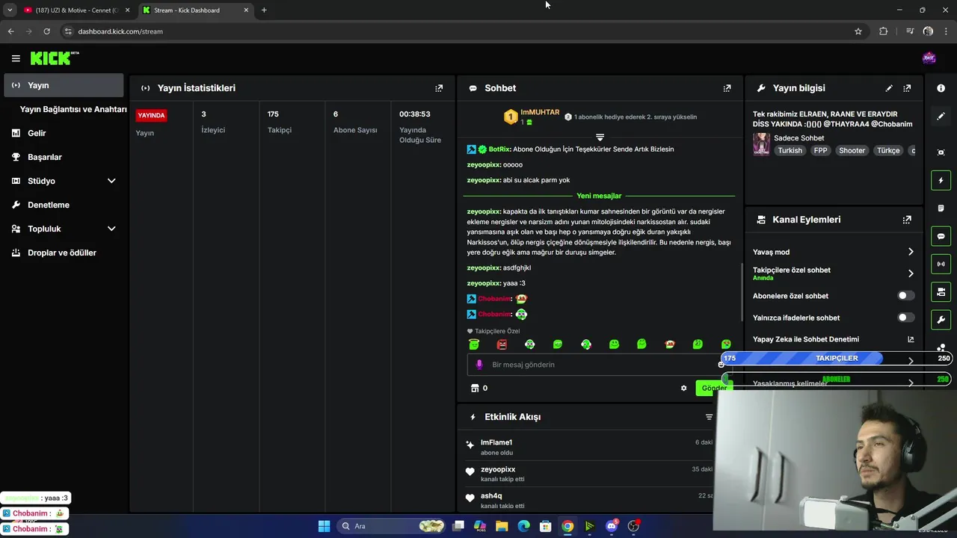Open chat settings gear icon
The width and height of the screenshot is (957, 538).
[x=683, y=389]
